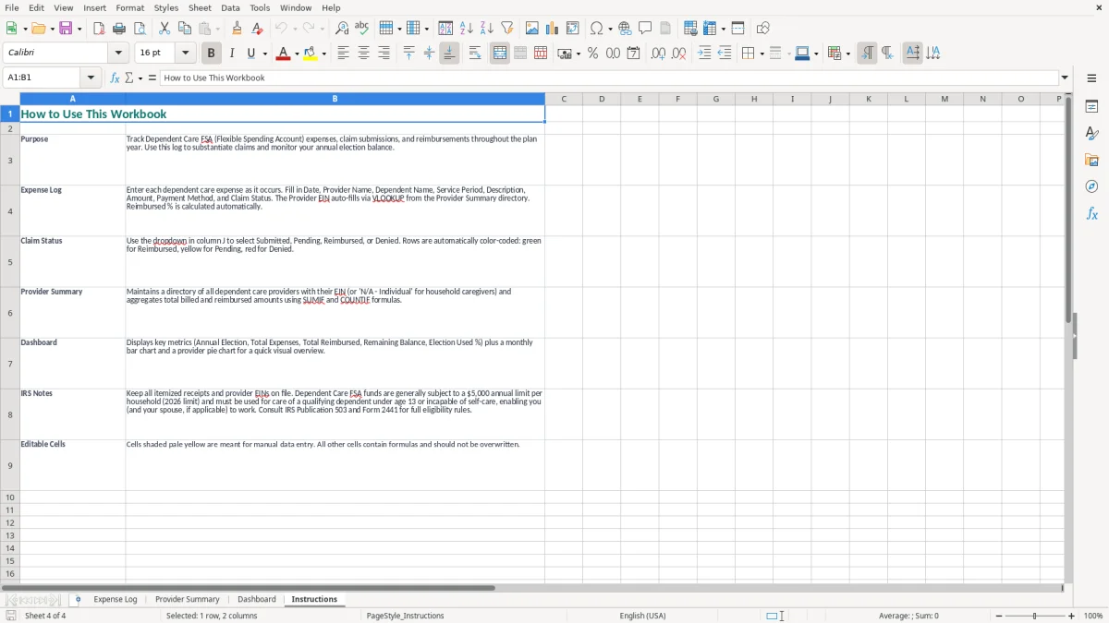
Task: Click Add Decimal Place icon
Action: [658, 54]
